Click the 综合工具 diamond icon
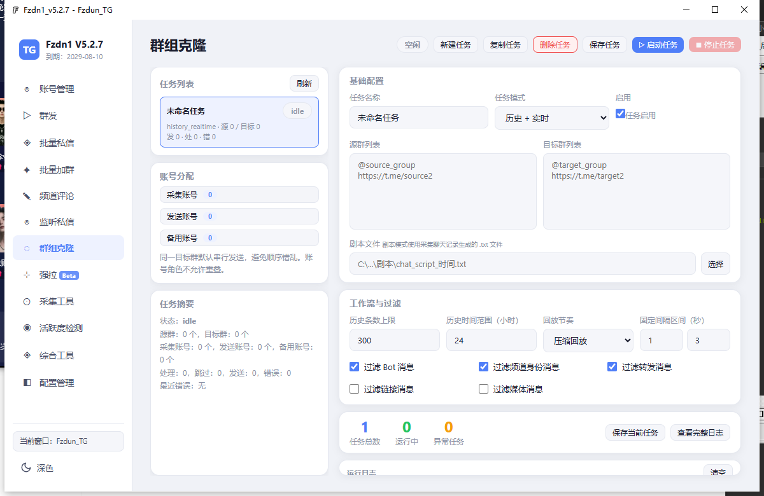Image resolution: width=764 pixels, height=496 pixels. pyautogui.click(x=27, y=355)
